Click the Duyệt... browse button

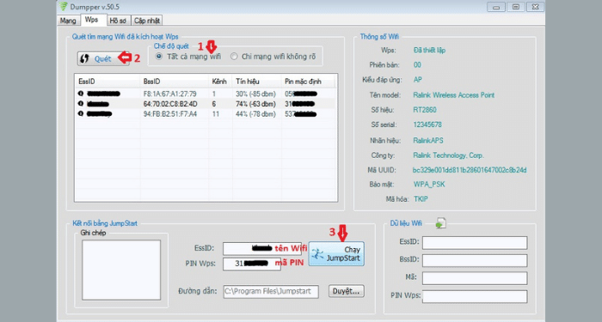pos(346,291)
